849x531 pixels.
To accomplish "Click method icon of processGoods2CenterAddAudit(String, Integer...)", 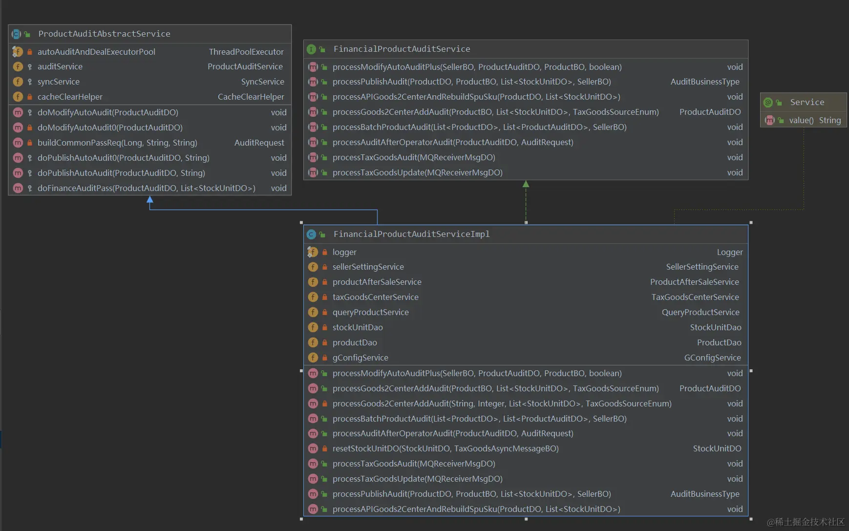I will [313, 404].
